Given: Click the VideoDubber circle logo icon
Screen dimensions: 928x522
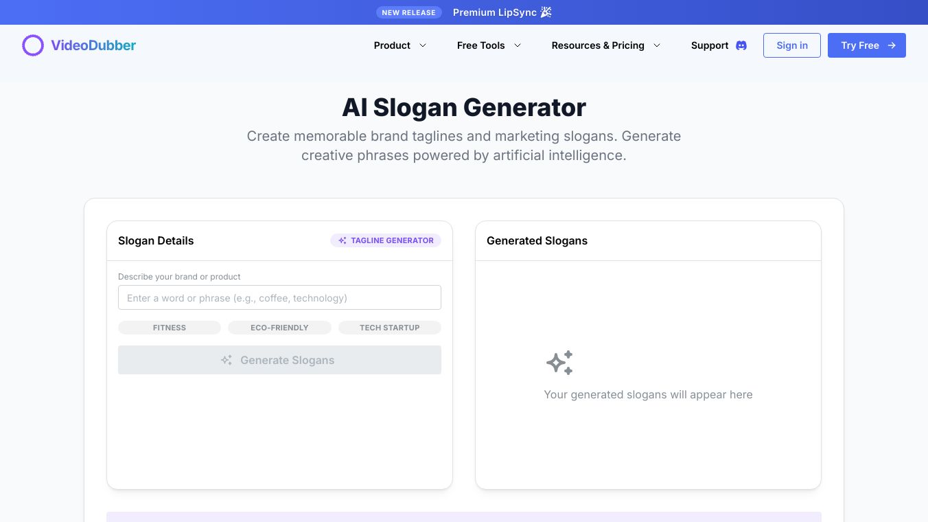Looking at the screenshot, I should pos(33,45).
